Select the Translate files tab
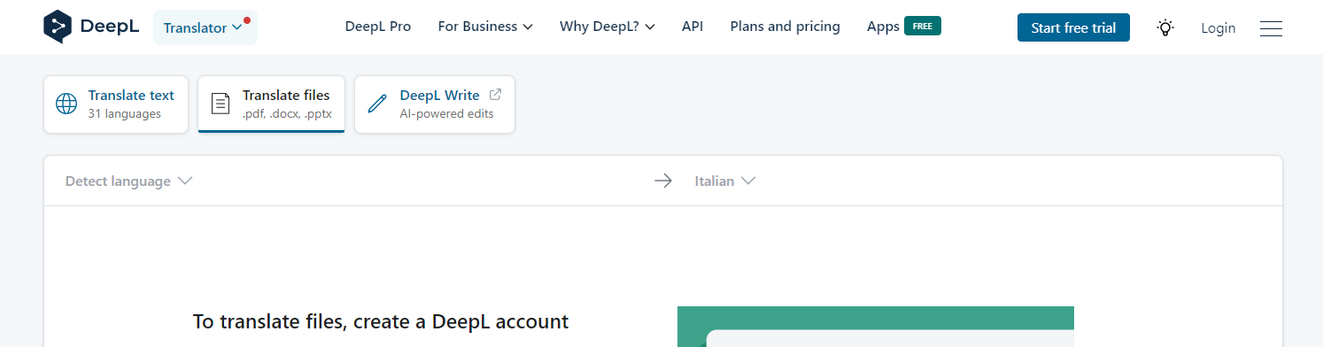Image resolution: width=1323 pixels, height=347 pixels. click(271, 104)
